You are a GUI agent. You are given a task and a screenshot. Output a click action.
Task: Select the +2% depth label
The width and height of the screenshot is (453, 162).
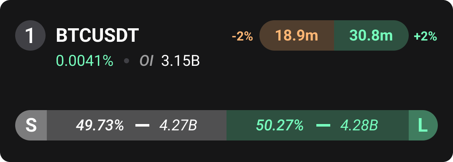pyautogui.click(x=425, y=37)
